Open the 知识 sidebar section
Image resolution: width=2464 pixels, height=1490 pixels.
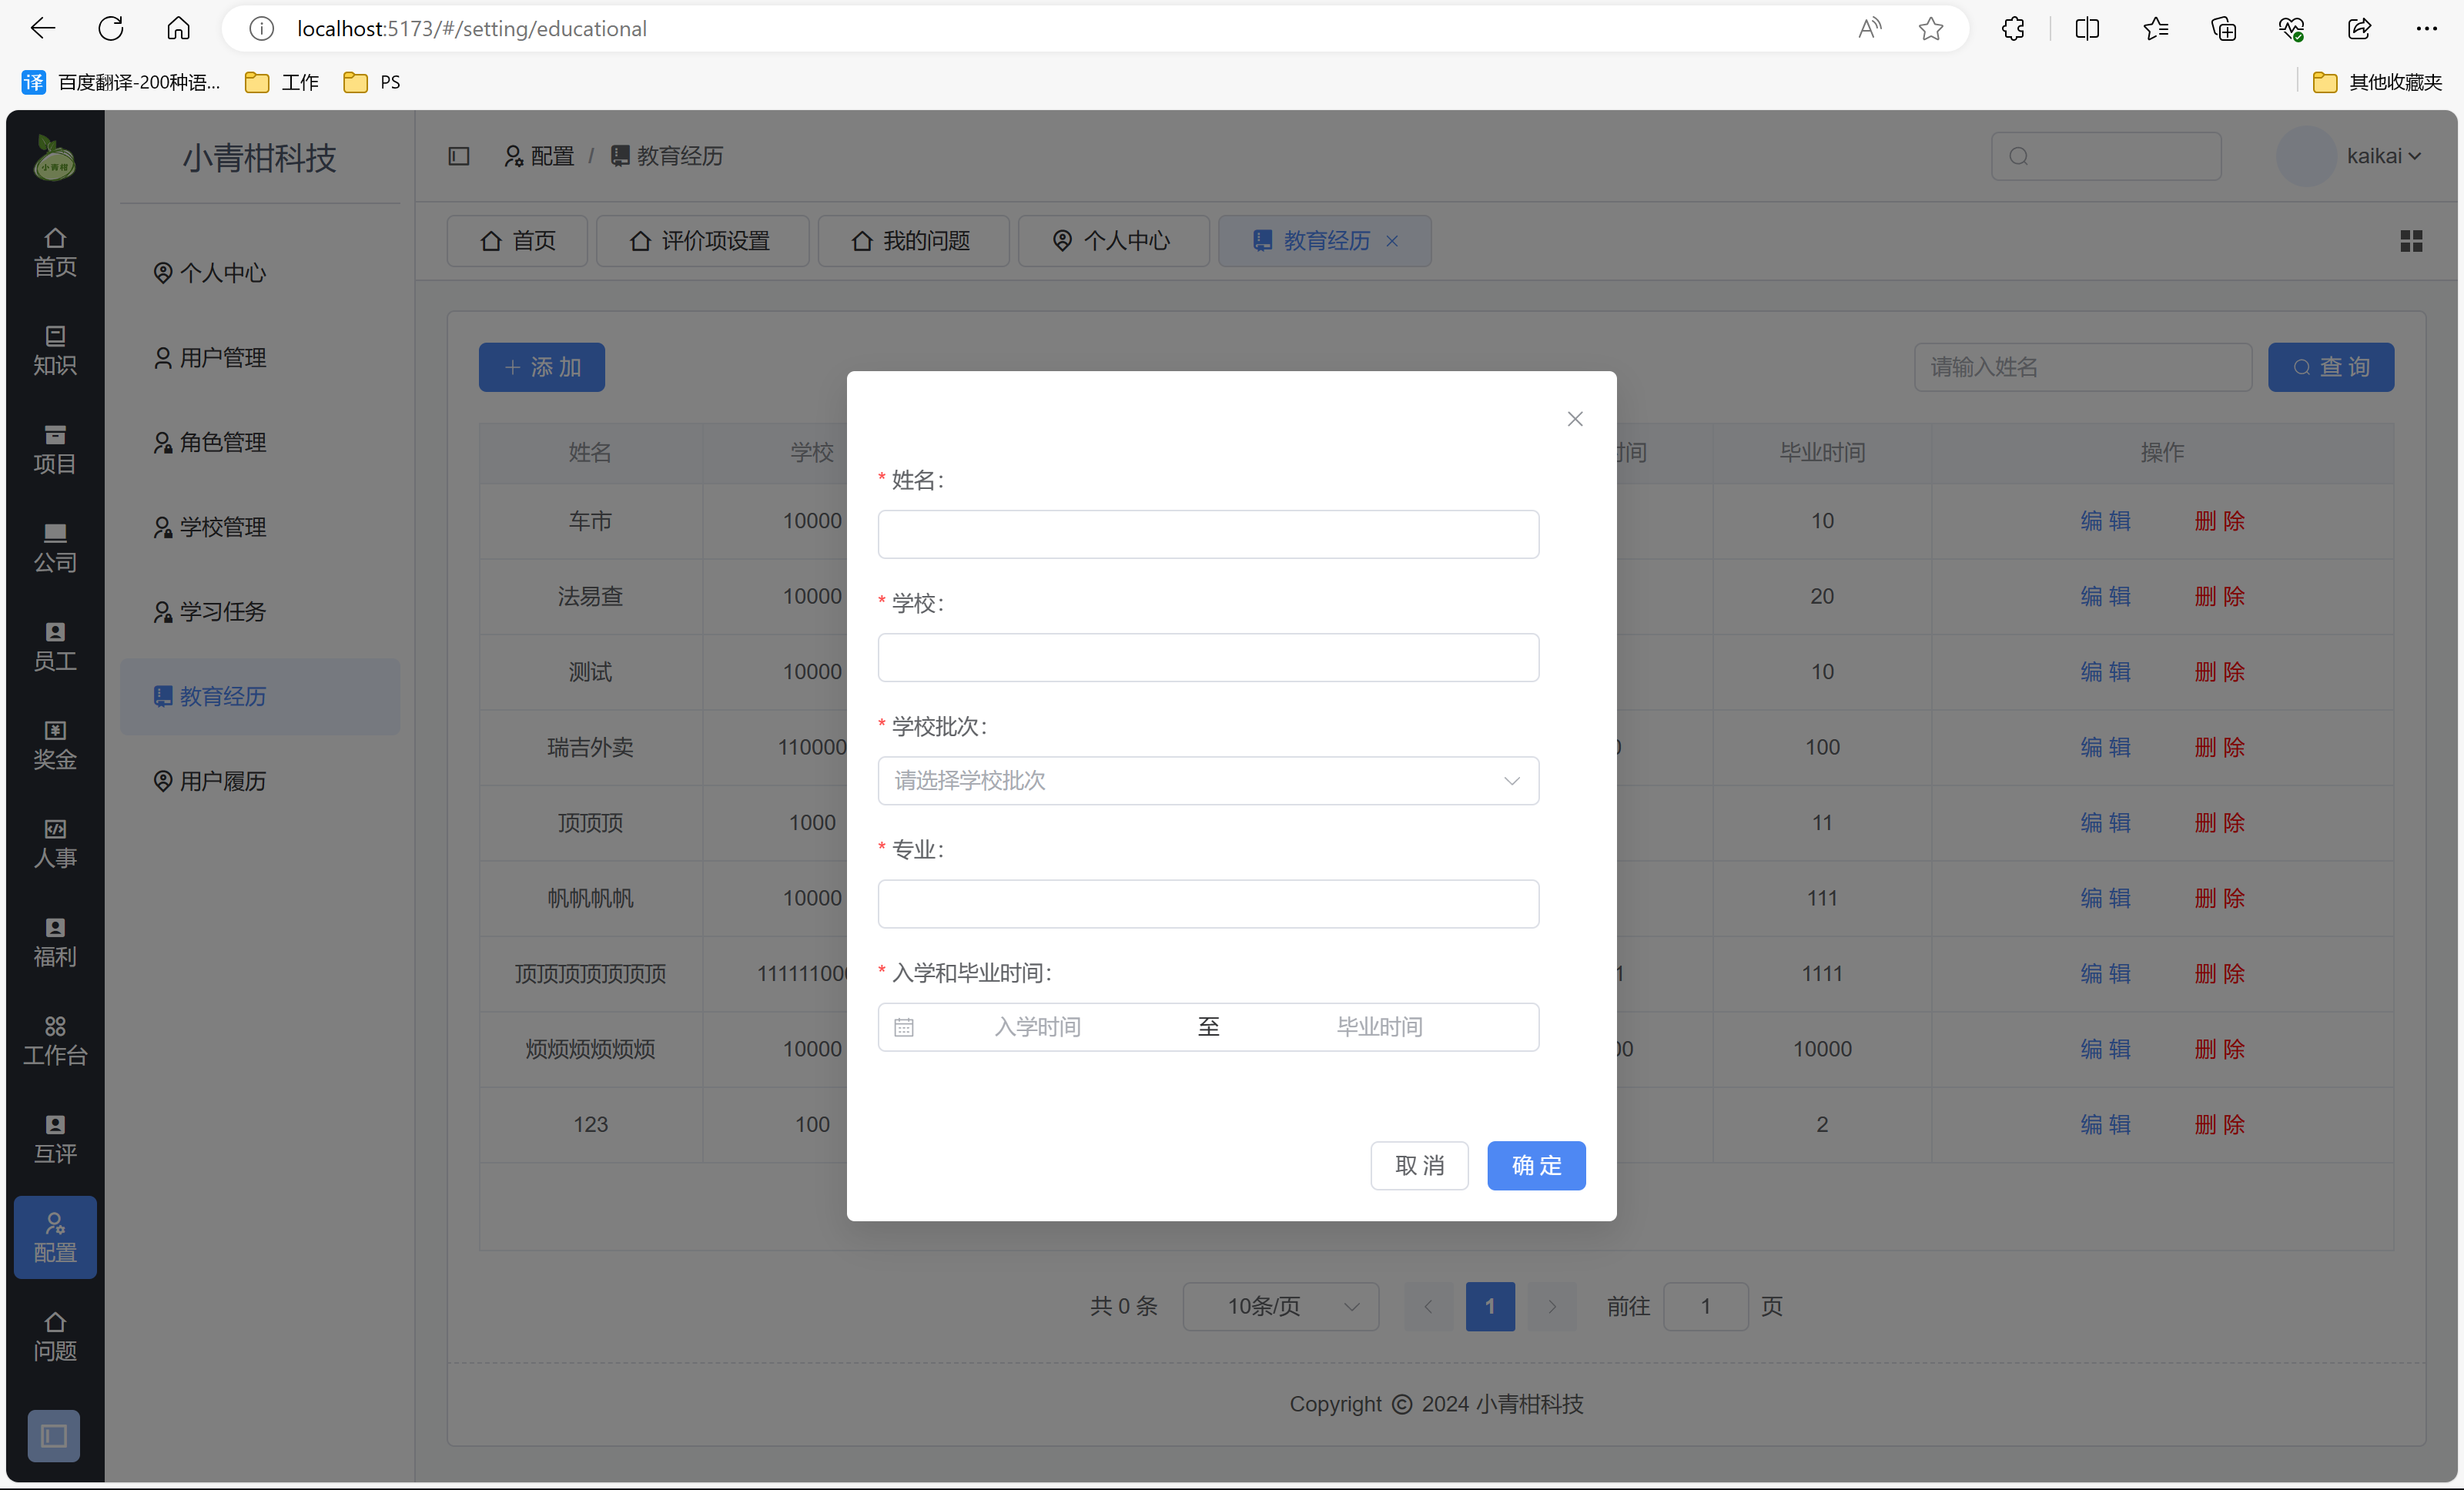55,351
